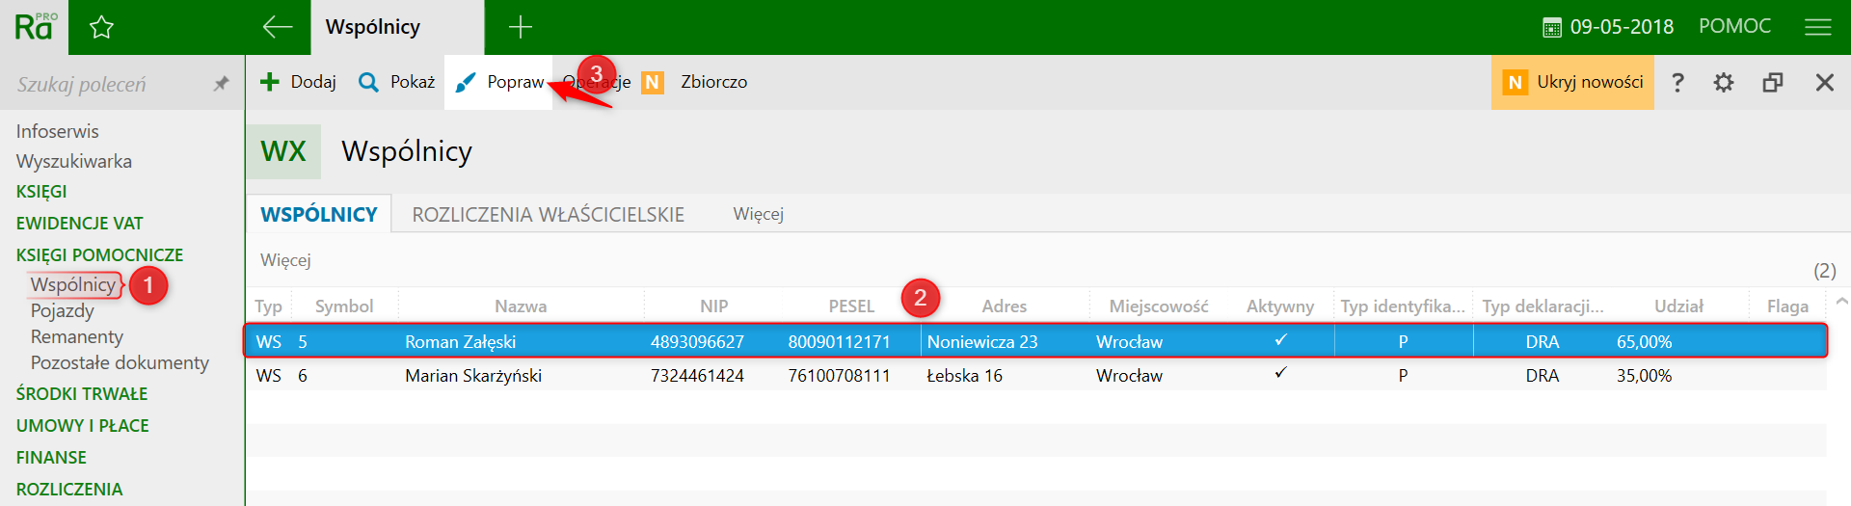Open help question mark icon
This screenshot has height=506, width=1851.
click(x=1677, y=82)
